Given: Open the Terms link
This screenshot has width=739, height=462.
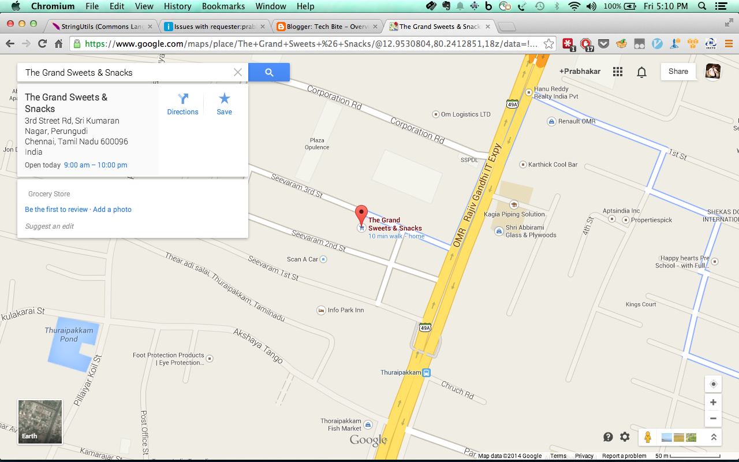Looking at the screenshot, I should (558, 456).
